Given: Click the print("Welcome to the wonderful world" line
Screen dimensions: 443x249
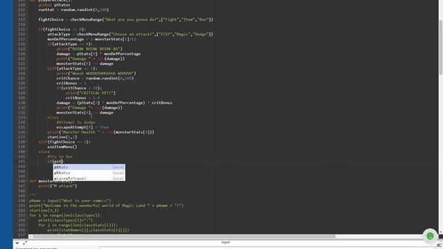Looking at the screenshot, I should pyautogui.click(x=106, y=205).
